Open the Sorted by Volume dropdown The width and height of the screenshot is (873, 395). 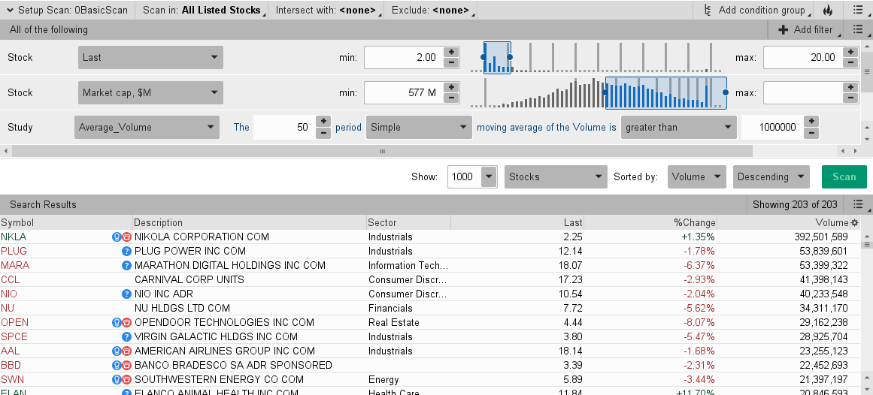point(697,177)
